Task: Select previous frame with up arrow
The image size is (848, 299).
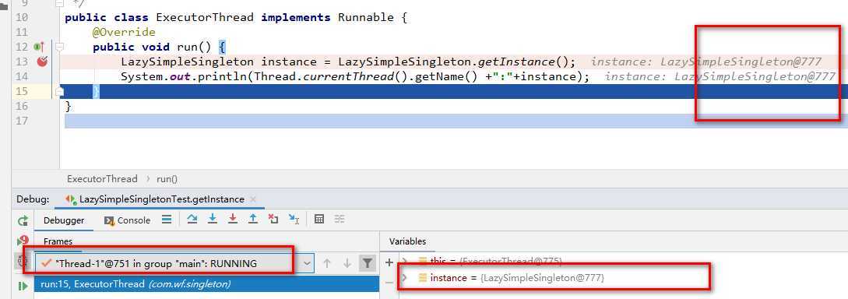Action: [326, 263]
